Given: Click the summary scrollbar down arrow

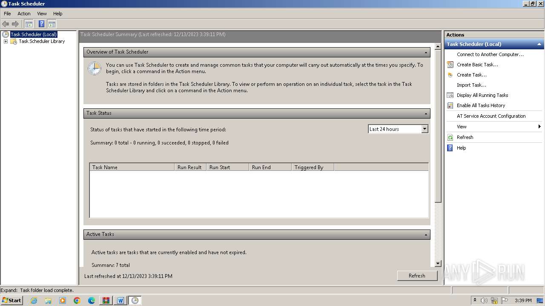Looking at the screenshot, I should tap(438, 263).
